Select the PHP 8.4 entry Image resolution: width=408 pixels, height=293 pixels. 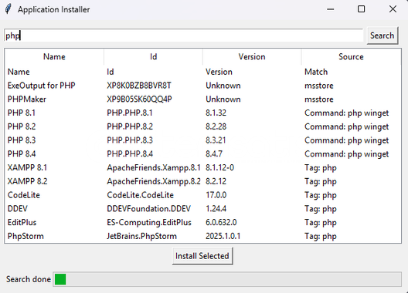pyautogui.click(x=203, y=154)
